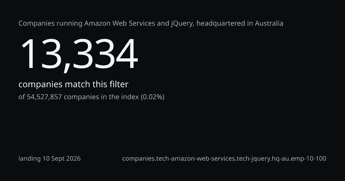Select the '10 Sept 2026' date
The width and height of the screenshot is (345, 181).
[x=62, y=159]
